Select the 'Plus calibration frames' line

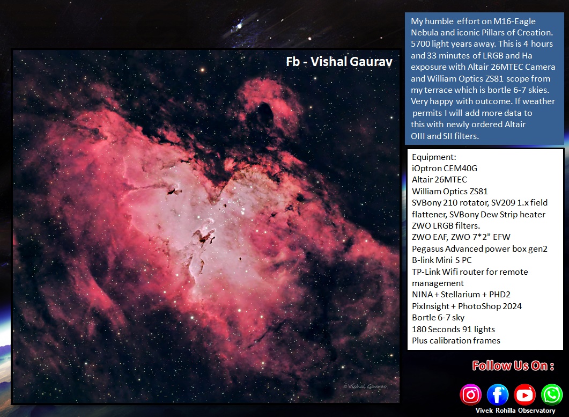point(456,340)
